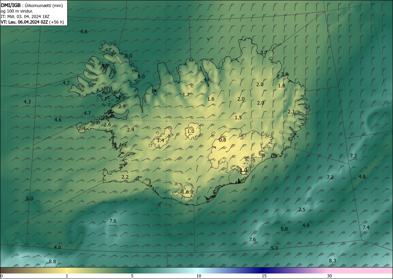Pick the 1.7 value label
This screenshot has width=393, height=279.
(x=186, y=94)
